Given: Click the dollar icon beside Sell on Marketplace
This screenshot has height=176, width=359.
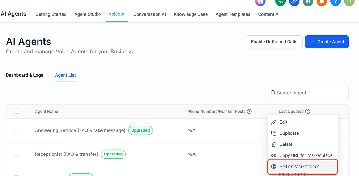Looking at the screenshot, I should 274,167.
